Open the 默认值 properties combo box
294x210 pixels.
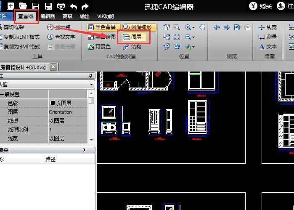click(47, 84)
